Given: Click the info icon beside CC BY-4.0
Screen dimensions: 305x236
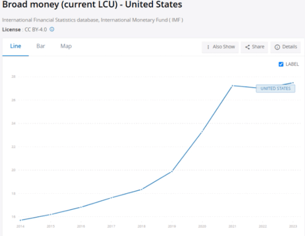Looking at the screenshot, I should click(x=52, y=29).
